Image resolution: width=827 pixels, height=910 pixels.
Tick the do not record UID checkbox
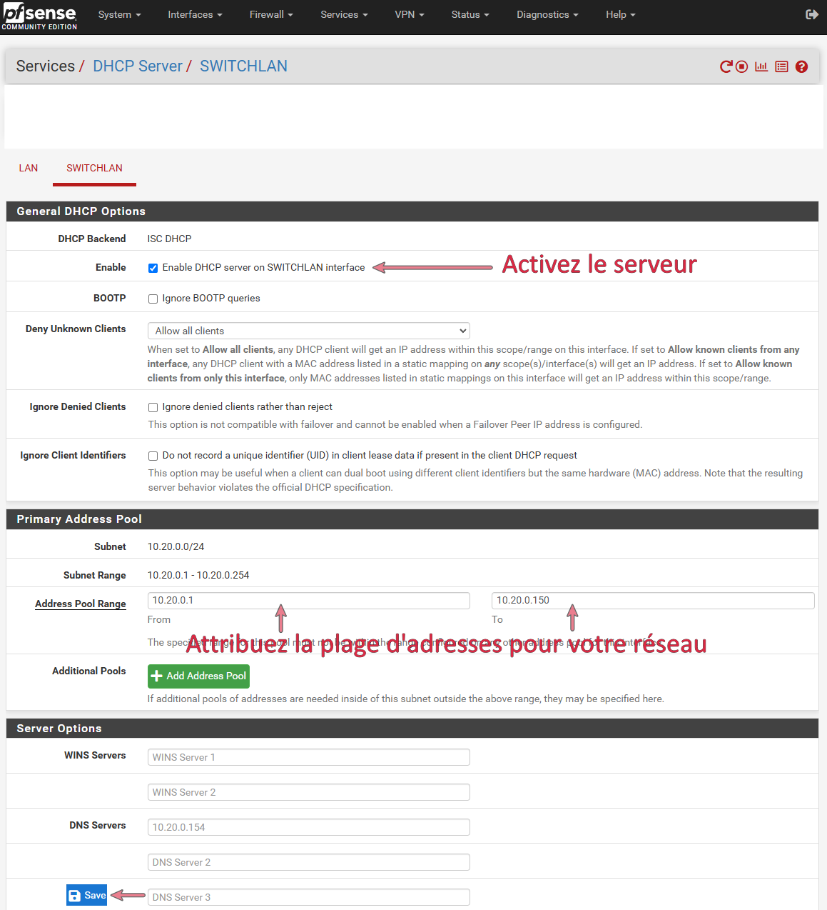pyautogui.click(x=153, y=456)
